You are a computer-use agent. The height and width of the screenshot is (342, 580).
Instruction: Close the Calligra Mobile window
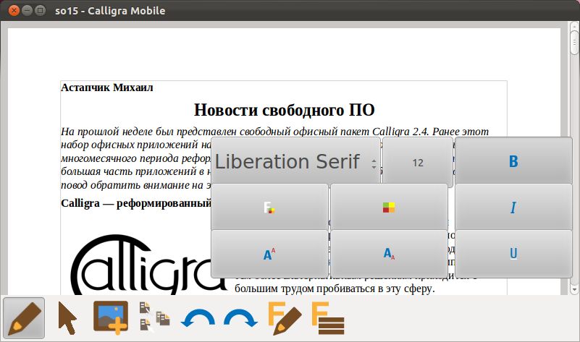click(x=14, y=10)
